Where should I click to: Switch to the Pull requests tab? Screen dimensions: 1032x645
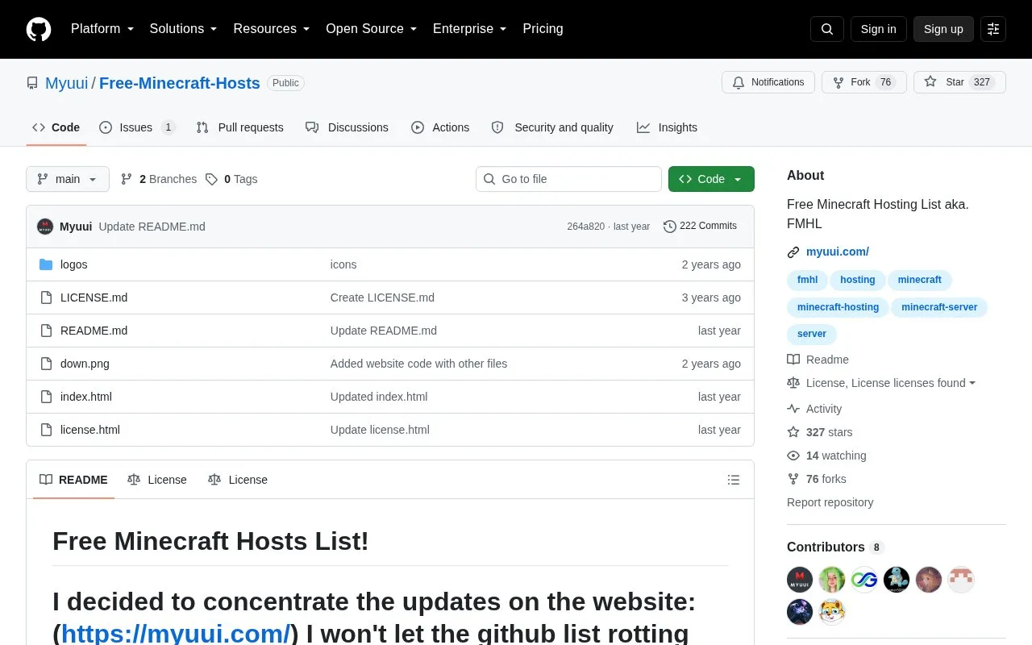240,127
